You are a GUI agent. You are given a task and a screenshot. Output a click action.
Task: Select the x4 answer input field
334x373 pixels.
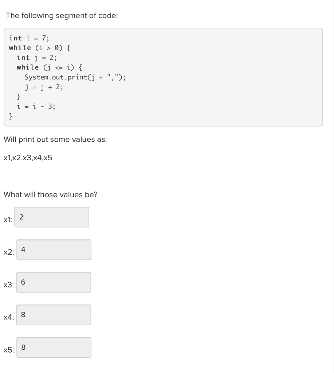[54, 315]
